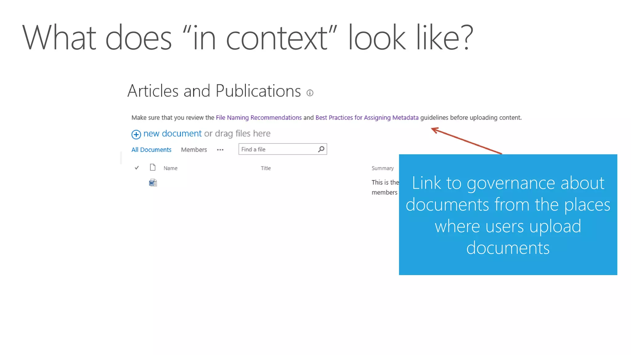Click the plus icon for new document
The height and width of the screenshot is (355, 631).
(x=136, y=134)
